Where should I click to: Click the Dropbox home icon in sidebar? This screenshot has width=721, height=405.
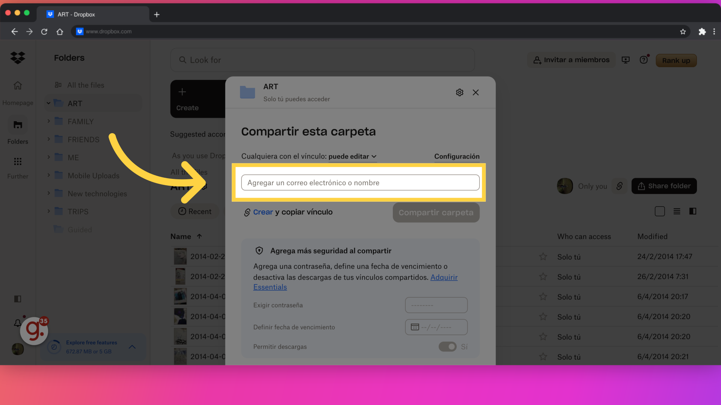(x=18, y=58)
